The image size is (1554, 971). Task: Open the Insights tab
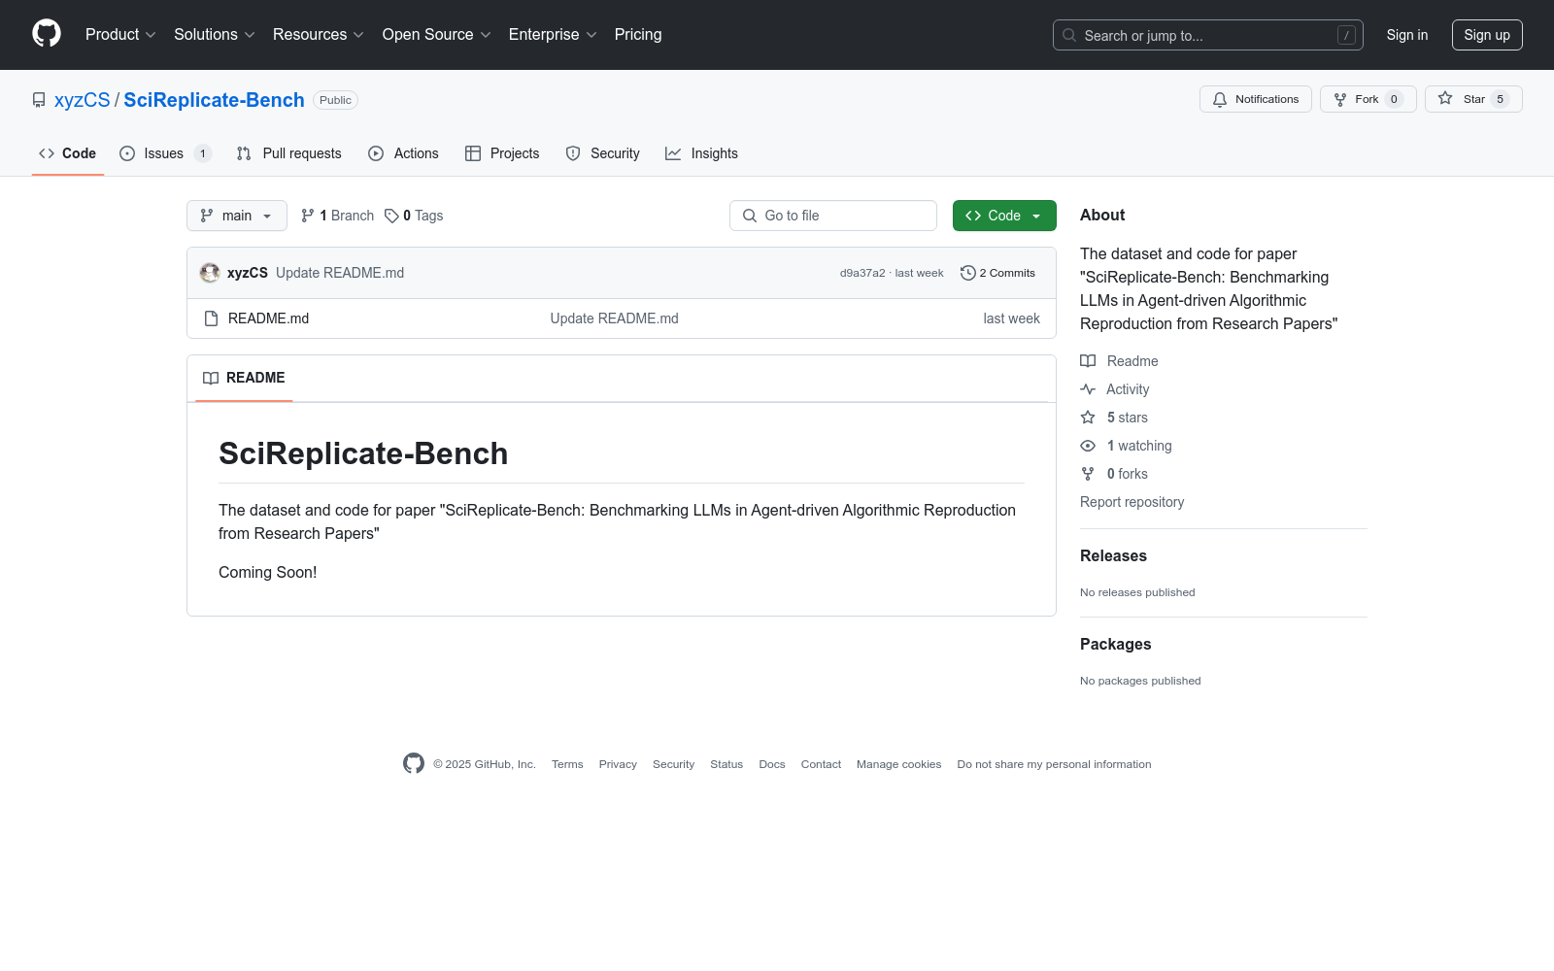[701, 153]
